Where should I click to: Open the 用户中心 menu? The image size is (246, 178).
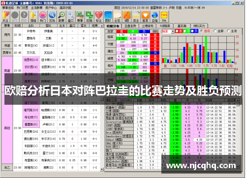coord(51,8)
